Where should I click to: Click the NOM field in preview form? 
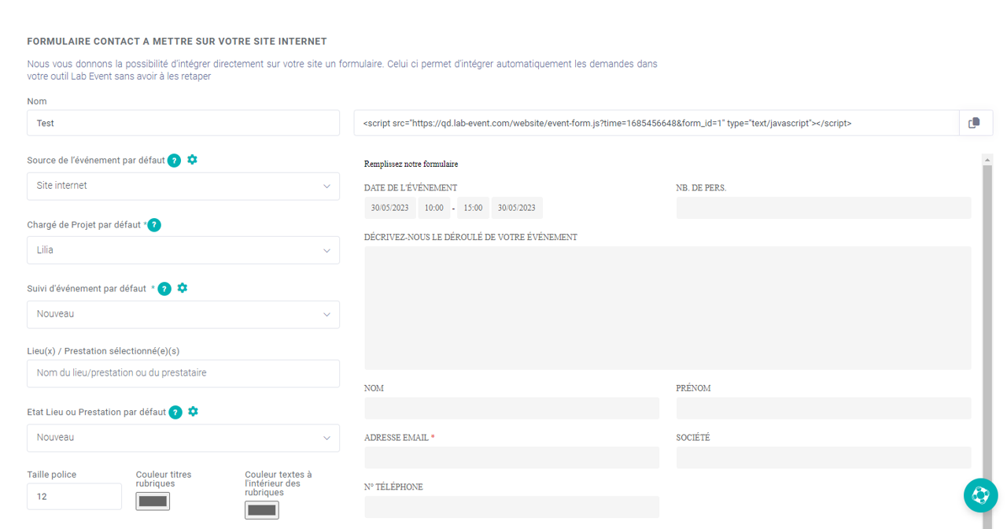click(x=512, y=408)
